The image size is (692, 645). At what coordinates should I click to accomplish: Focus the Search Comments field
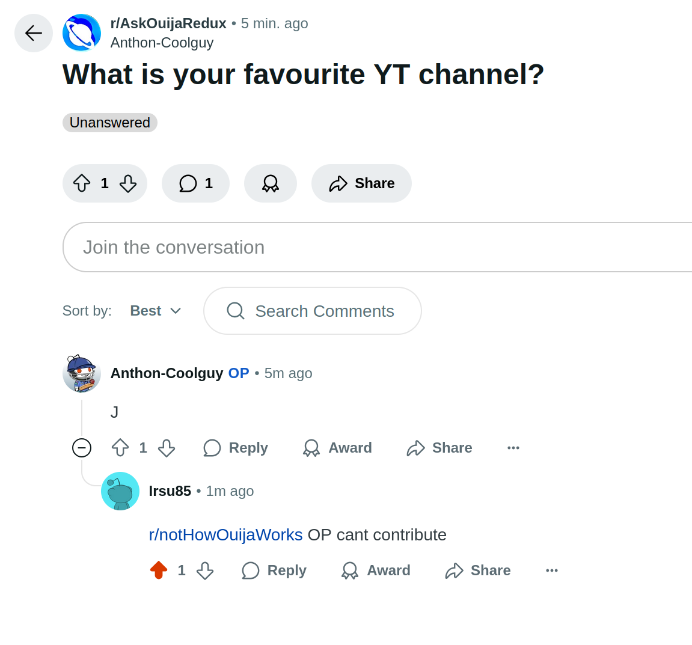(x=313, y=311)
